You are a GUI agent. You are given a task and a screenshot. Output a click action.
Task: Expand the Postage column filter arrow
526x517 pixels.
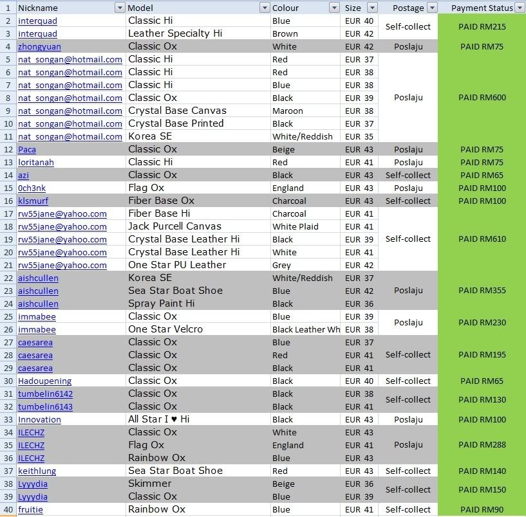point(431,8)
